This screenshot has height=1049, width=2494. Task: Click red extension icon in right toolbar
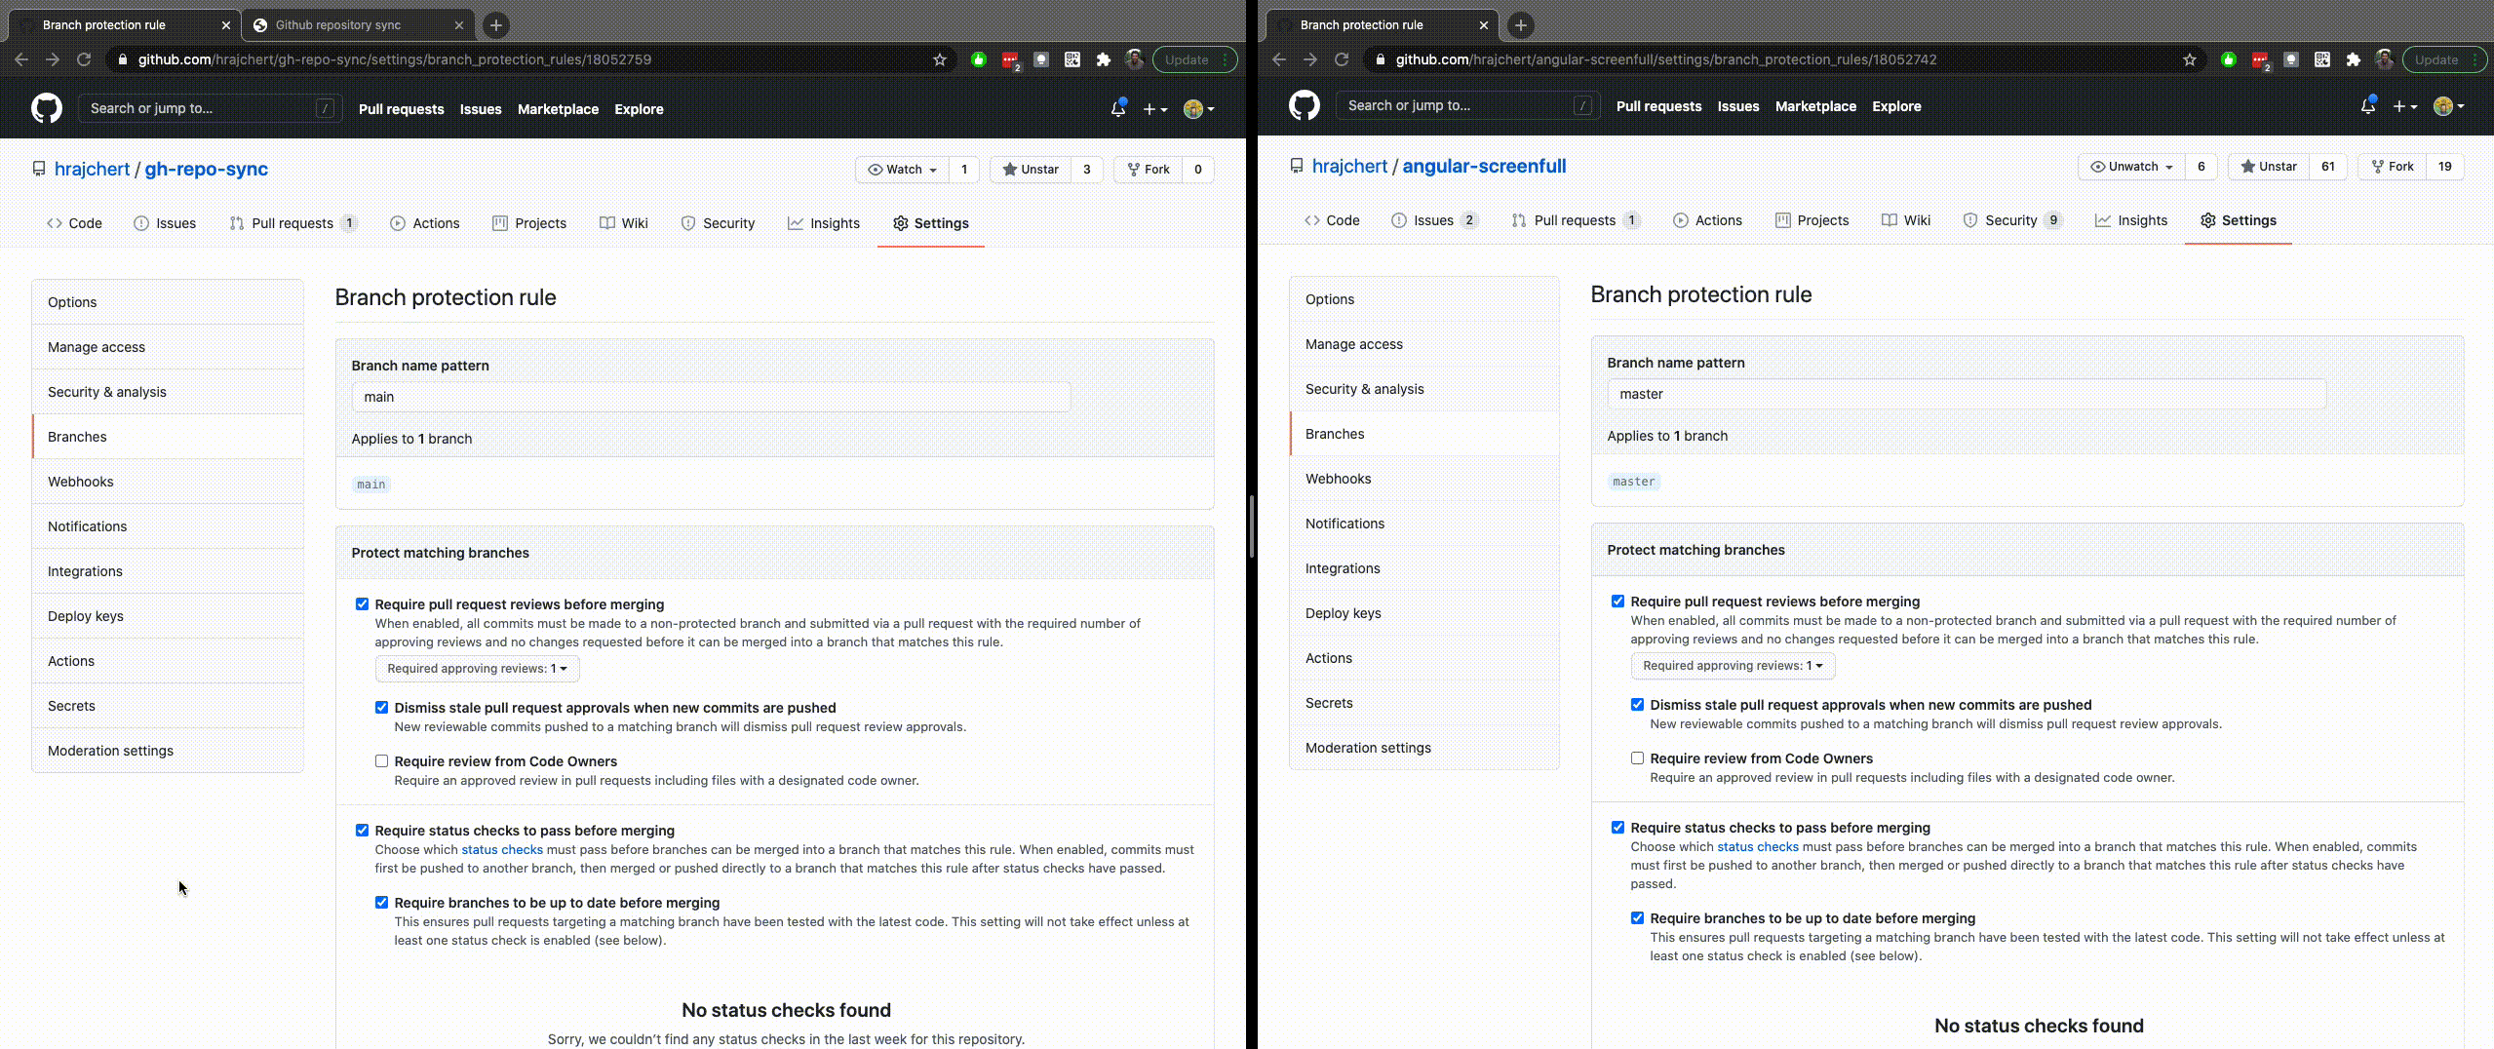coord(2260,59)
